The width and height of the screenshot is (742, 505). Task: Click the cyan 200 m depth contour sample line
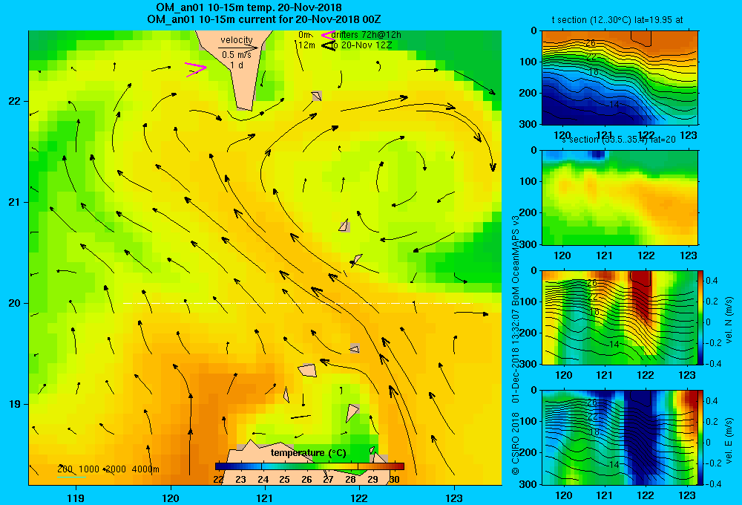[x=71, y=477]
